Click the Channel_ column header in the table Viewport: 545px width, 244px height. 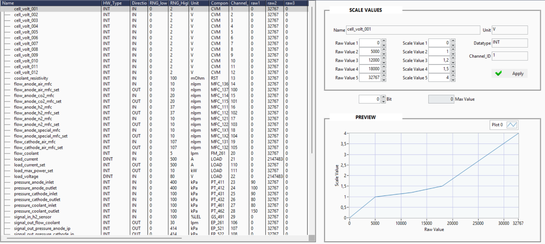[x=239, y=3]
